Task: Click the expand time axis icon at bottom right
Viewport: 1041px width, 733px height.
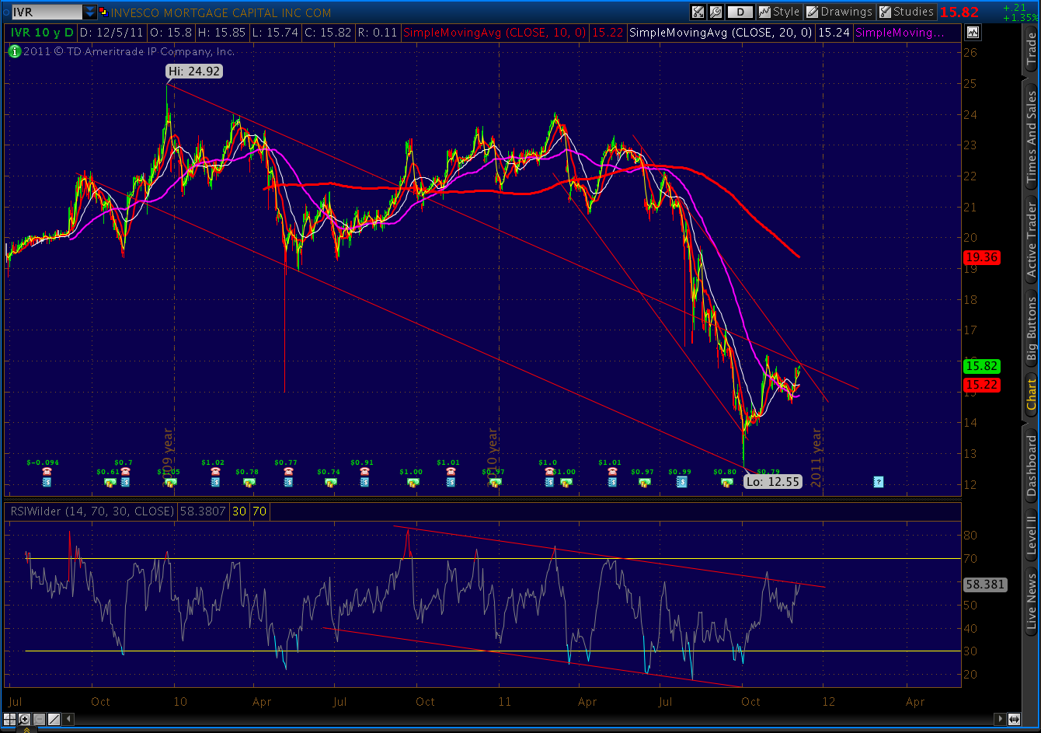Action: pyautogui.click(x=1014, y=719)
